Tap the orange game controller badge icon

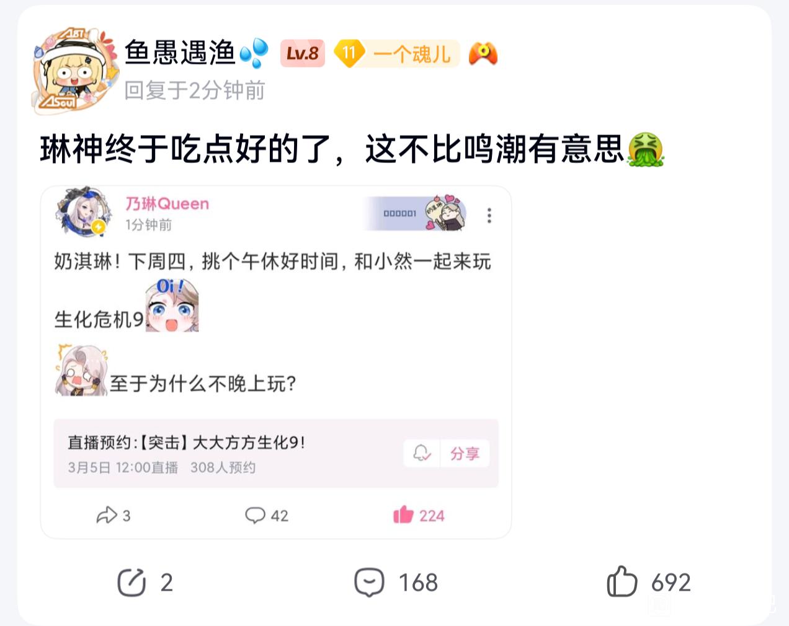click(483, 53)
